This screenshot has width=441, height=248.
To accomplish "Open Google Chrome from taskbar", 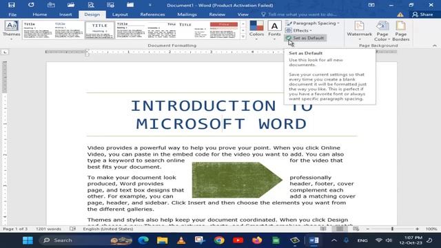I will [219, 240].
